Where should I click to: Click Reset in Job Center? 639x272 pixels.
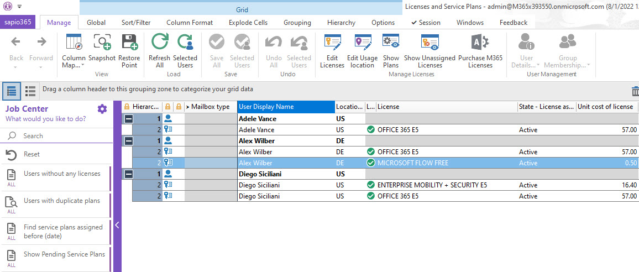click(32, 154)
